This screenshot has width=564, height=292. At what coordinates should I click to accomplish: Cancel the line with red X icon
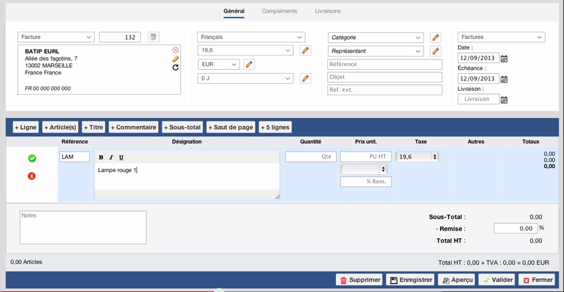(32, 176)
